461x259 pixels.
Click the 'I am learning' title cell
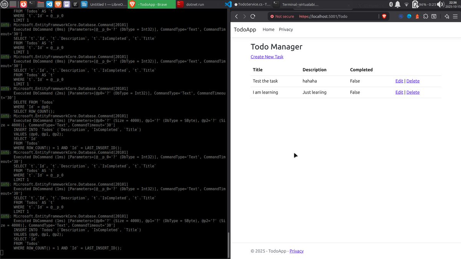click(x=265, y=92)
